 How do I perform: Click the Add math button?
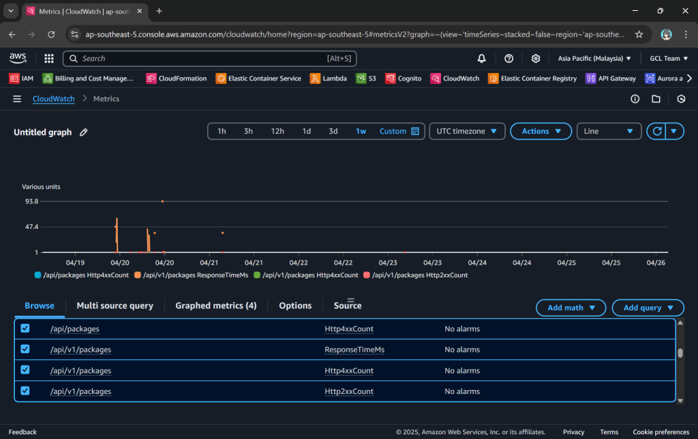pos(571,308)
